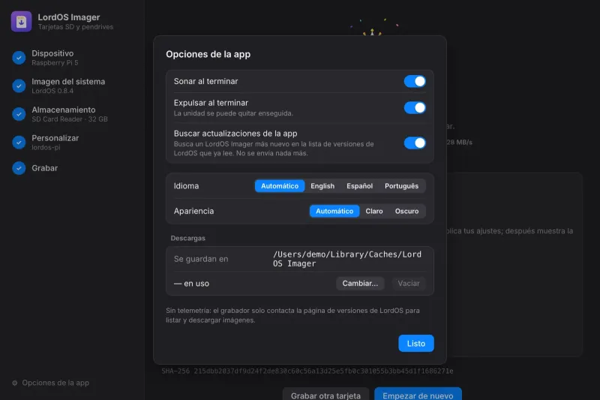The image size is (600, 400).
Task: Click the Personalizar step checkmark icon
Action: pyautogui.click(x=19, y=143)
